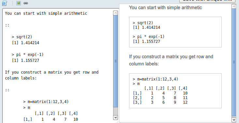Click the insert code block script icon
This screenshot has width=239, height=123.
5,3
